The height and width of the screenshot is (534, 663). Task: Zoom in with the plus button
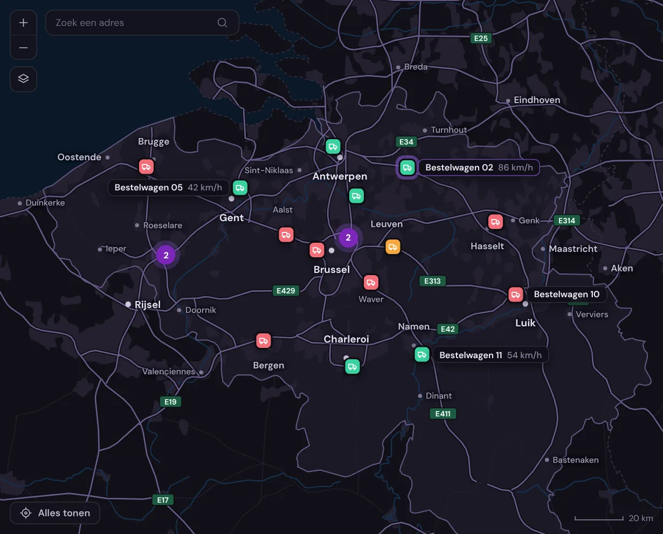(23, 23)
